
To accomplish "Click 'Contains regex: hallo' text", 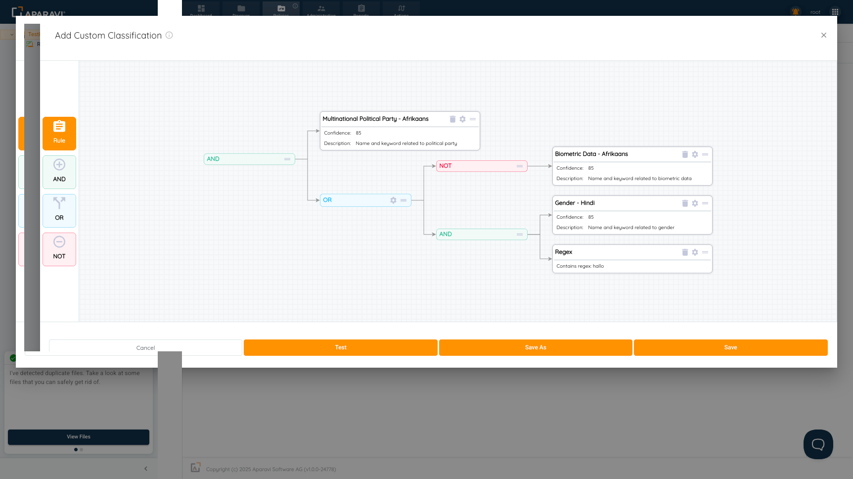I will click(x=580, y=266).
